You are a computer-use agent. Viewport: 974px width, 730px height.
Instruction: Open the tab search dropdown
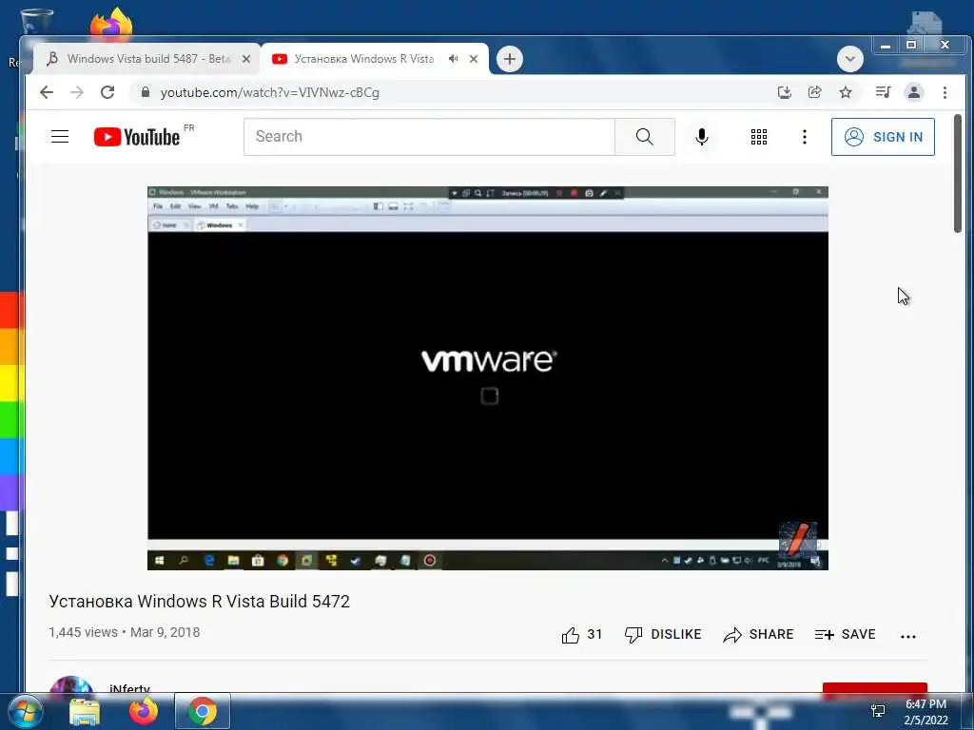[x=849, y=59]
